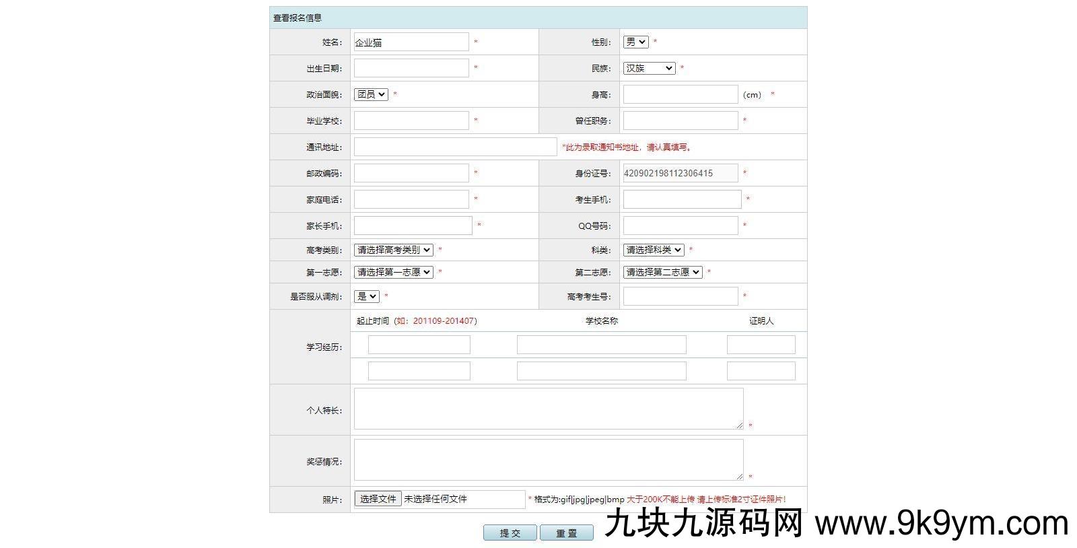Open the 政治面貌 dropdown
1077x548 pixels.
click(371, 94)
